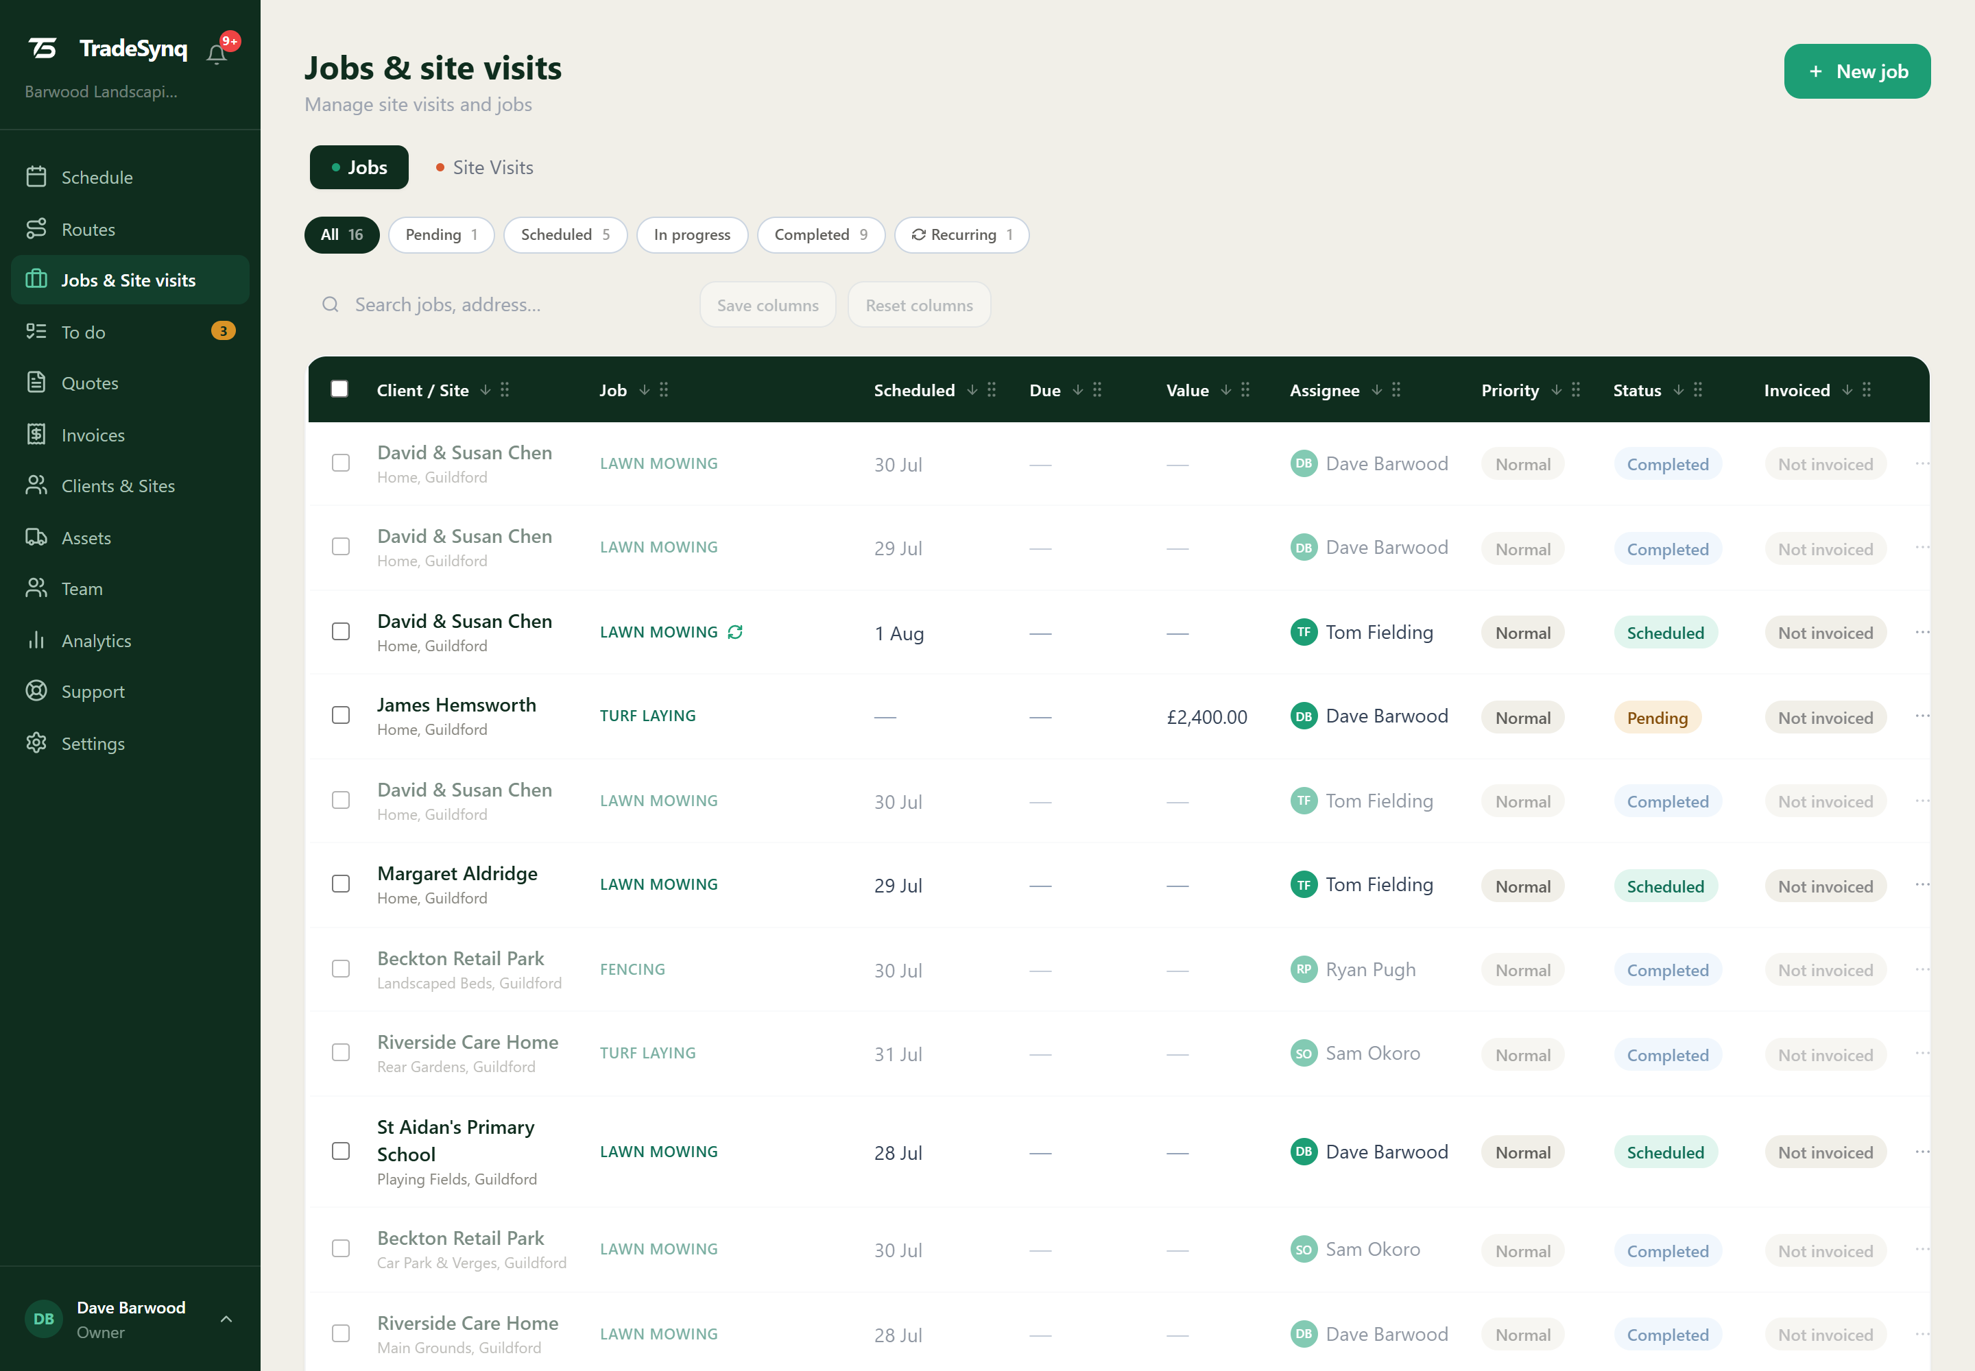
Task: Filter by In progress jobs
Action: tap(692, 234)
